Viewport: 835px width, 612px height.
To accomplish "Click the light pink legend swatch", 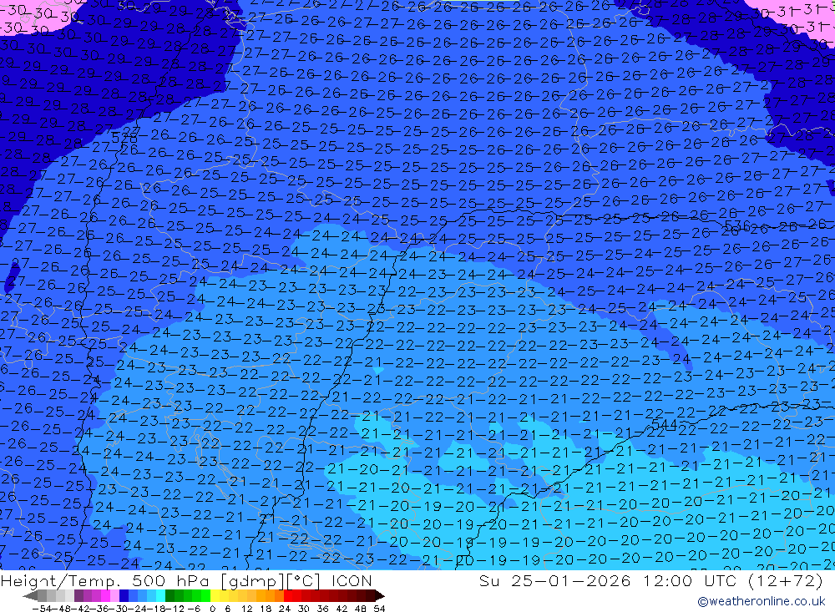I will point(115,595).
